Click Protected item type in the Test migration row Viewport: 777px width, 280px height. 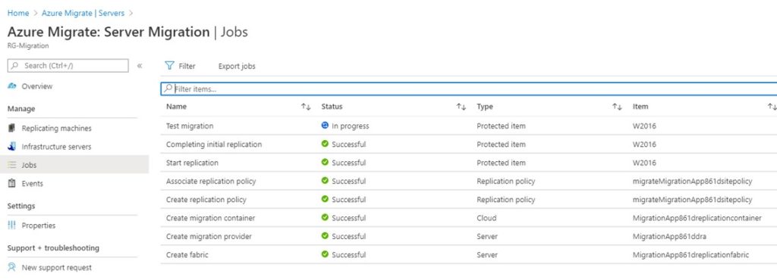(x=501, y=126)
